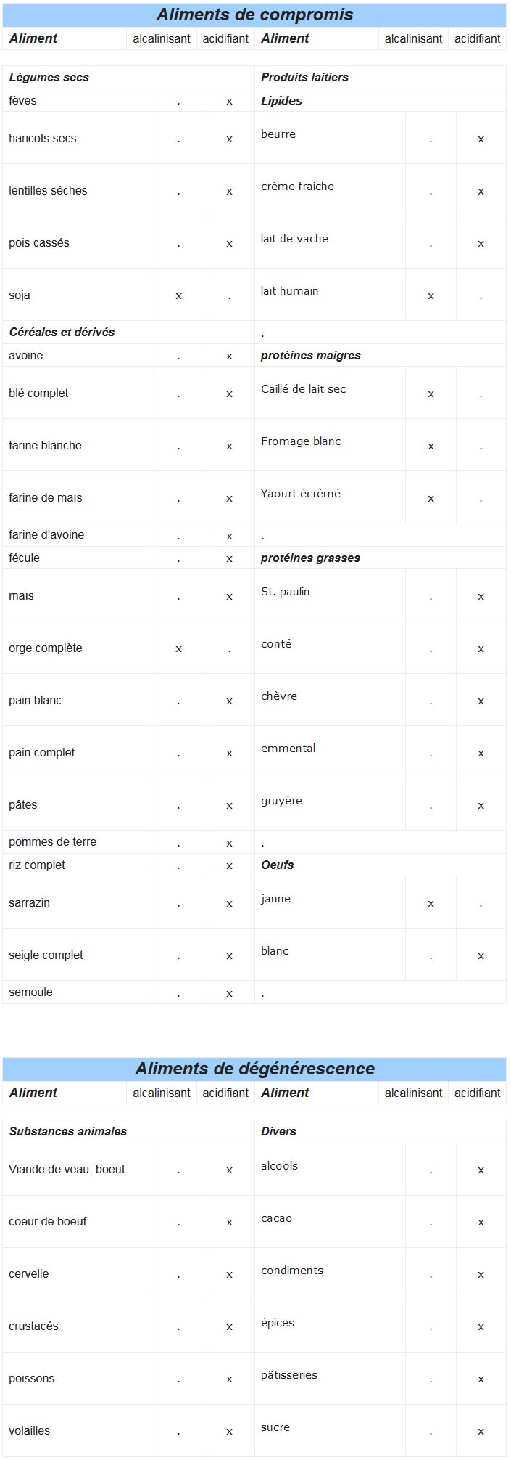Click the 'Aliments de dégénérescence' title banner

pos(254,1069)
